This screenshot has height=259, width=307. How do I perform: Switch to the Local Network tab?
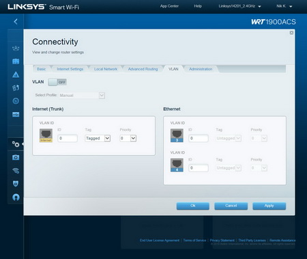coord(106,69)
